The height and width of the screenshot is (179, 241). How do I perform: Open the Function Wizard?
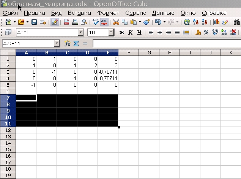[x=67, y=44]
